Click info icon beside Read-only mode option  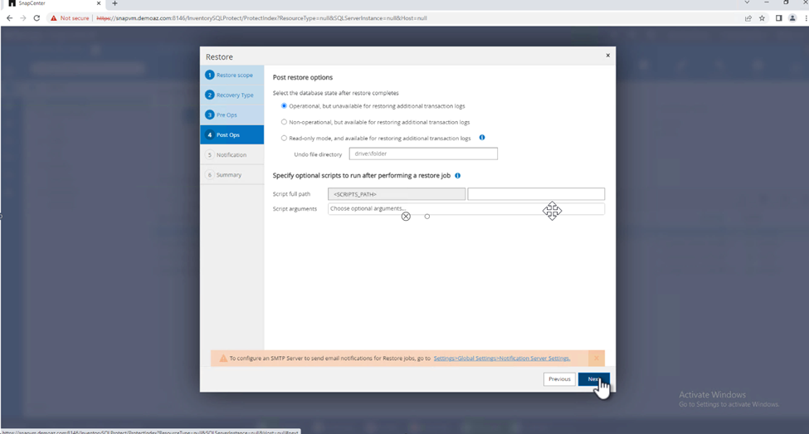pos(482,138)
